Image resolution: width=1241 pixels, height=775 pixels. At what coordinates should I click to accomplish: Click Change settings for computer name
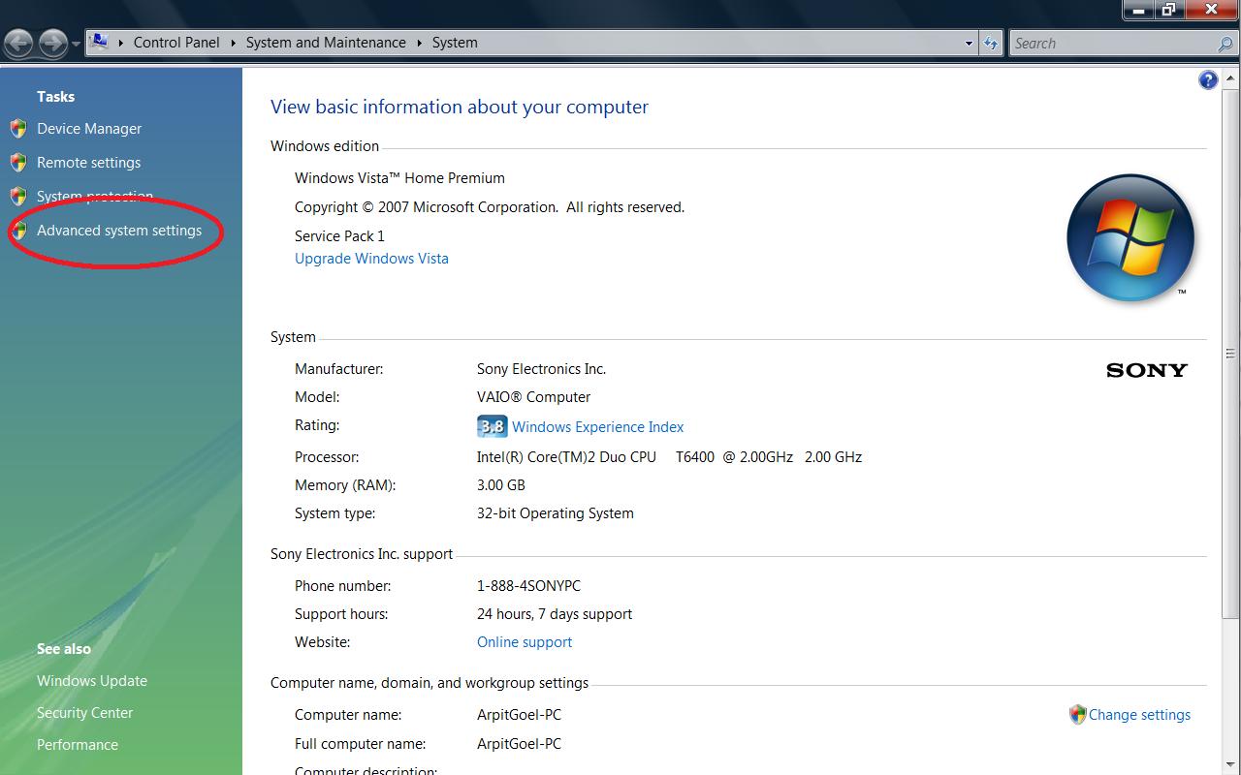1140,715
